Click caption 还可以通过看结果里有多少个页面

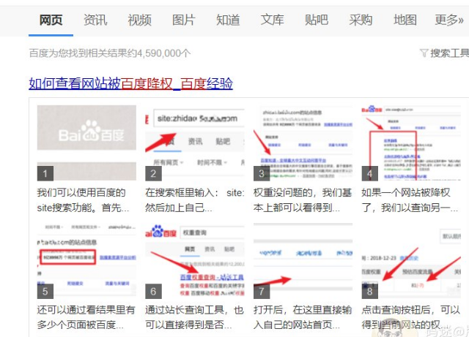pyautogui.click(x=86, y=317)
